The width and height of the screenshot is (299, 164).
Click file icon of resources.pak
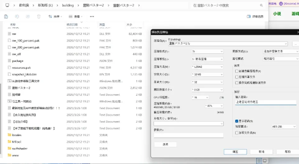coord(9,67)
